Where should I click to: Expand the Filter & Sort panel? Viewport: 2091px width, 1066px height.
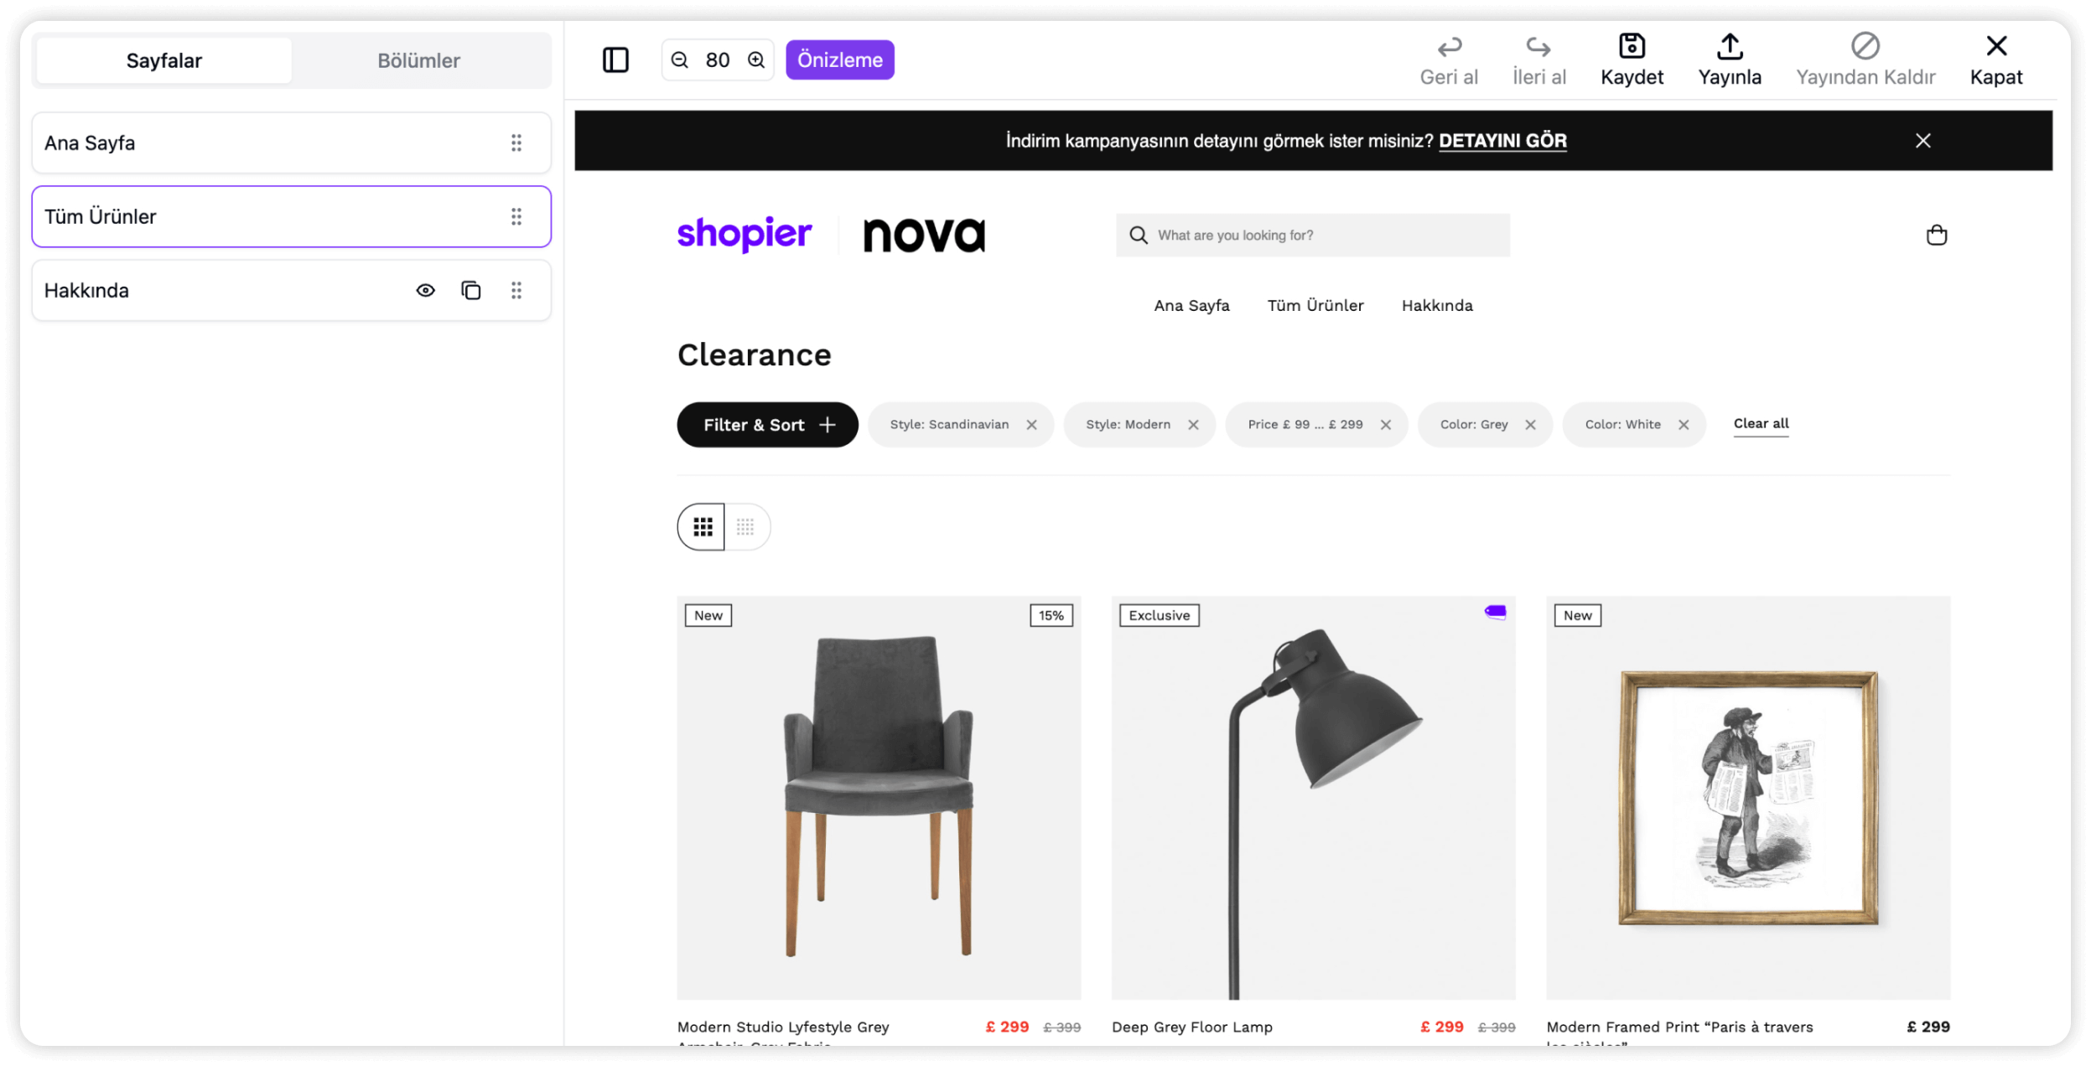[x=767, y=425]
